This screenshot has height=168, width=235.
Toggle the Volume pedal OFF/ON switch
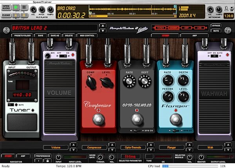[x=63, y=56]
